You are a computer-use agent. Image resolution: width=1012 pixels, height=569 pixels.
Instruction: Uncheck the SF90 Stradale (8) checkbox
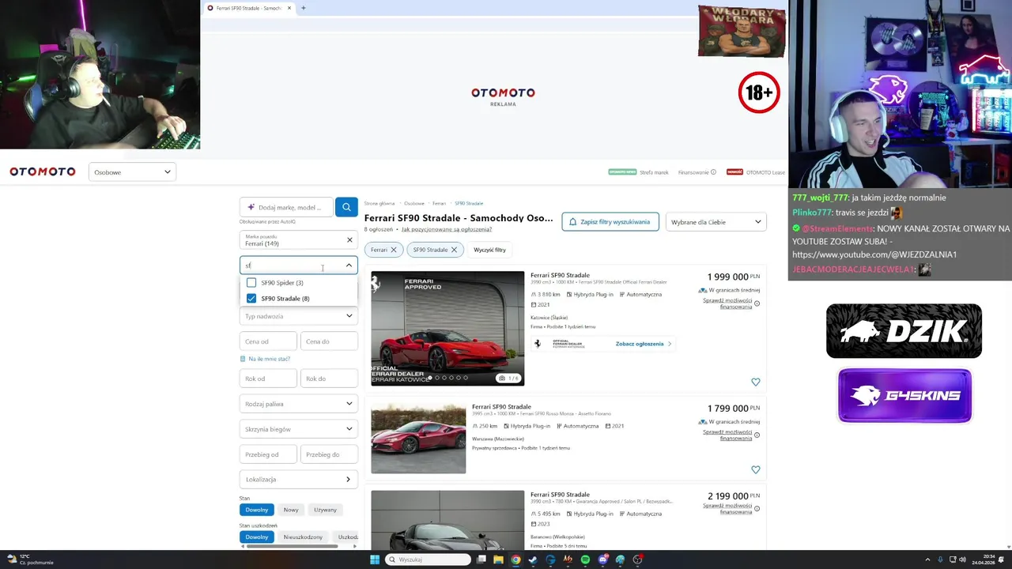tap(251, 298)
